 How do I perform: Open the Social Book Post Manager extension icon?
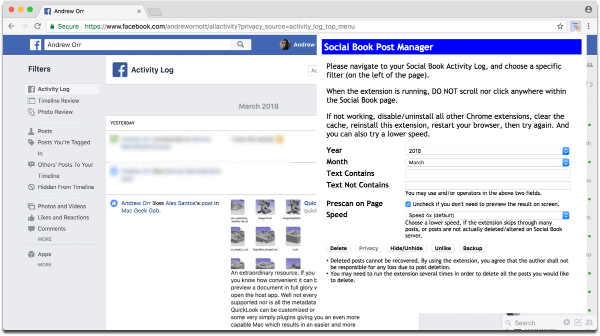coord(575,26)
